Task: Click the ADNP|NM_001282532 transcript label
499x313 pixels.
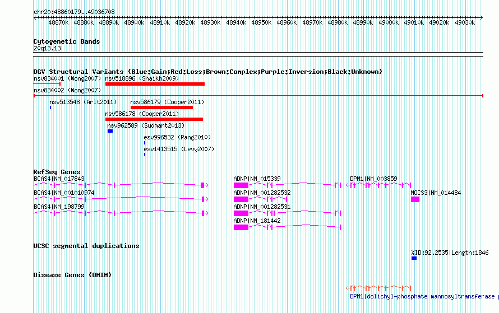Action: coord(262,193)
